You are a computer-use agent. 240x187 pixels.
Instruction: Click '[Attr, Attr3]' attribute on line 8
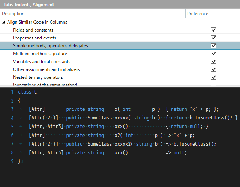(x=46, y=153)
